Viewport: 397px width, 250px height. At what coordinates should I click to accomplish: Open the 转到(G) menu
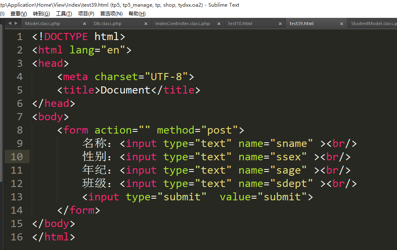pyautogui.click(x=41, y=14)
